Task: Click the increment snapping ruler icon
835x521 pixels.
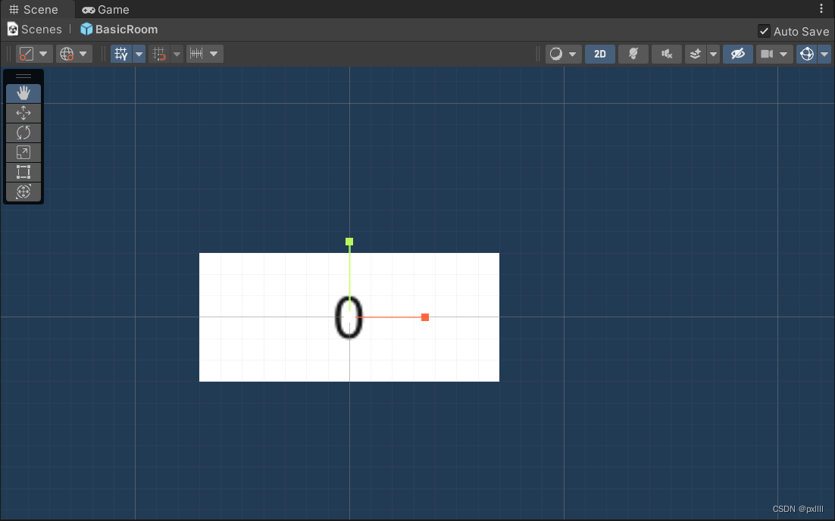Action: click(196, 54)
